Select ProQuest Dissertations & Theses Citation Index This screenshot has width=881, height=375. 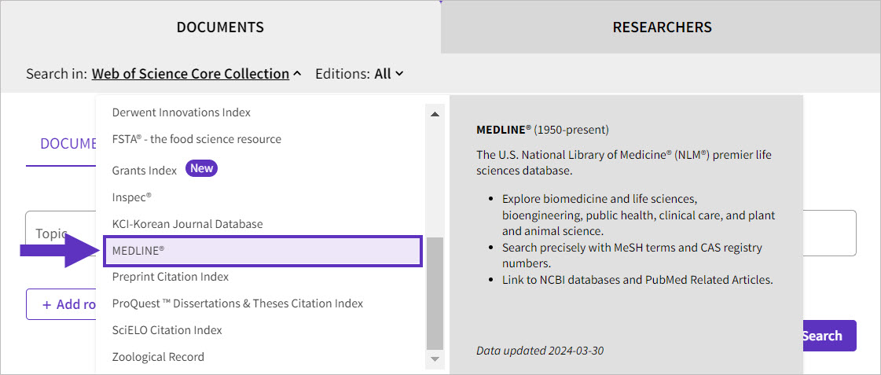click(237, 303)
